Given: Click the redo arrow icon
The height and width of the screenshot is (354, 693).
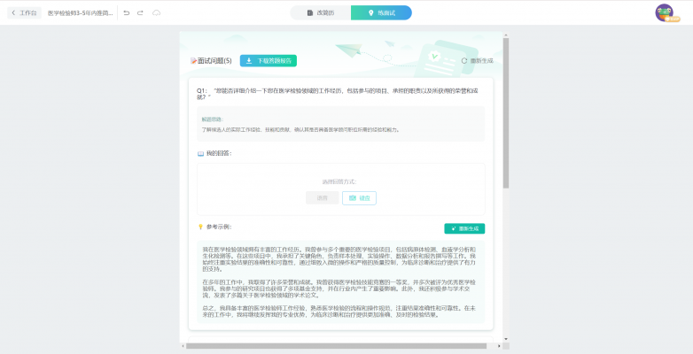Looking at the screenshot, I should 140,12.
